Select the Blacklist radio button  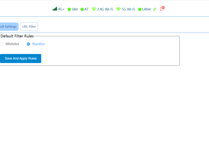coord(28,44)
